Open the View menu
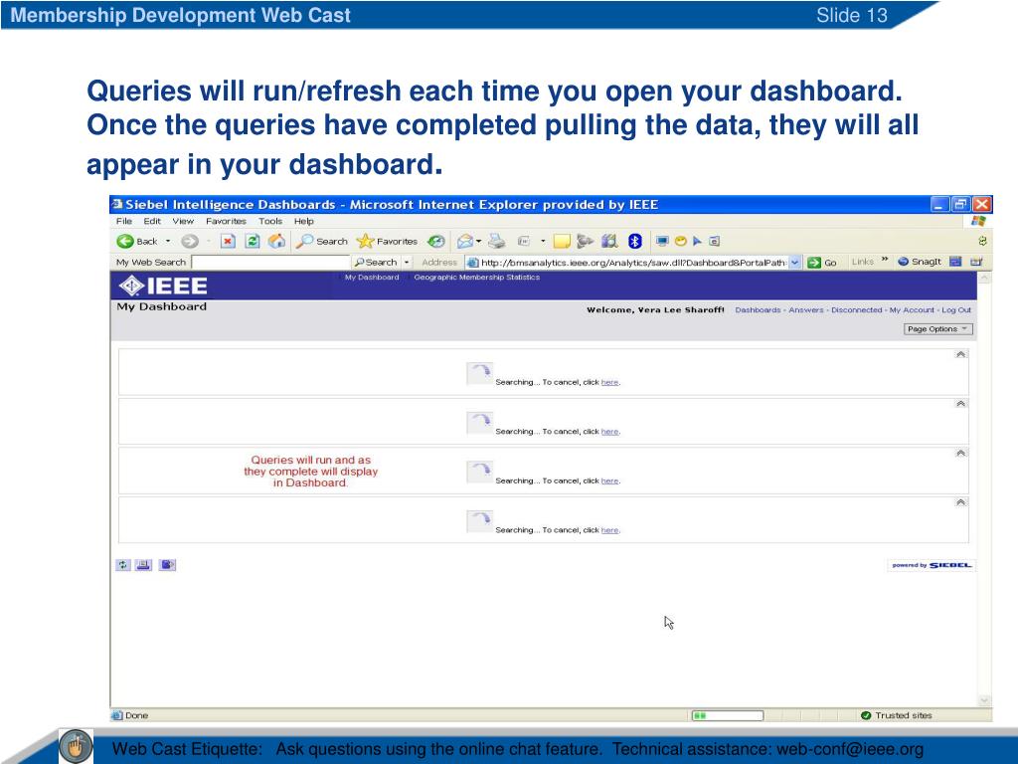Image resolution: width=1018 pixels, height=764 pixels. click(x=183, y=222)
